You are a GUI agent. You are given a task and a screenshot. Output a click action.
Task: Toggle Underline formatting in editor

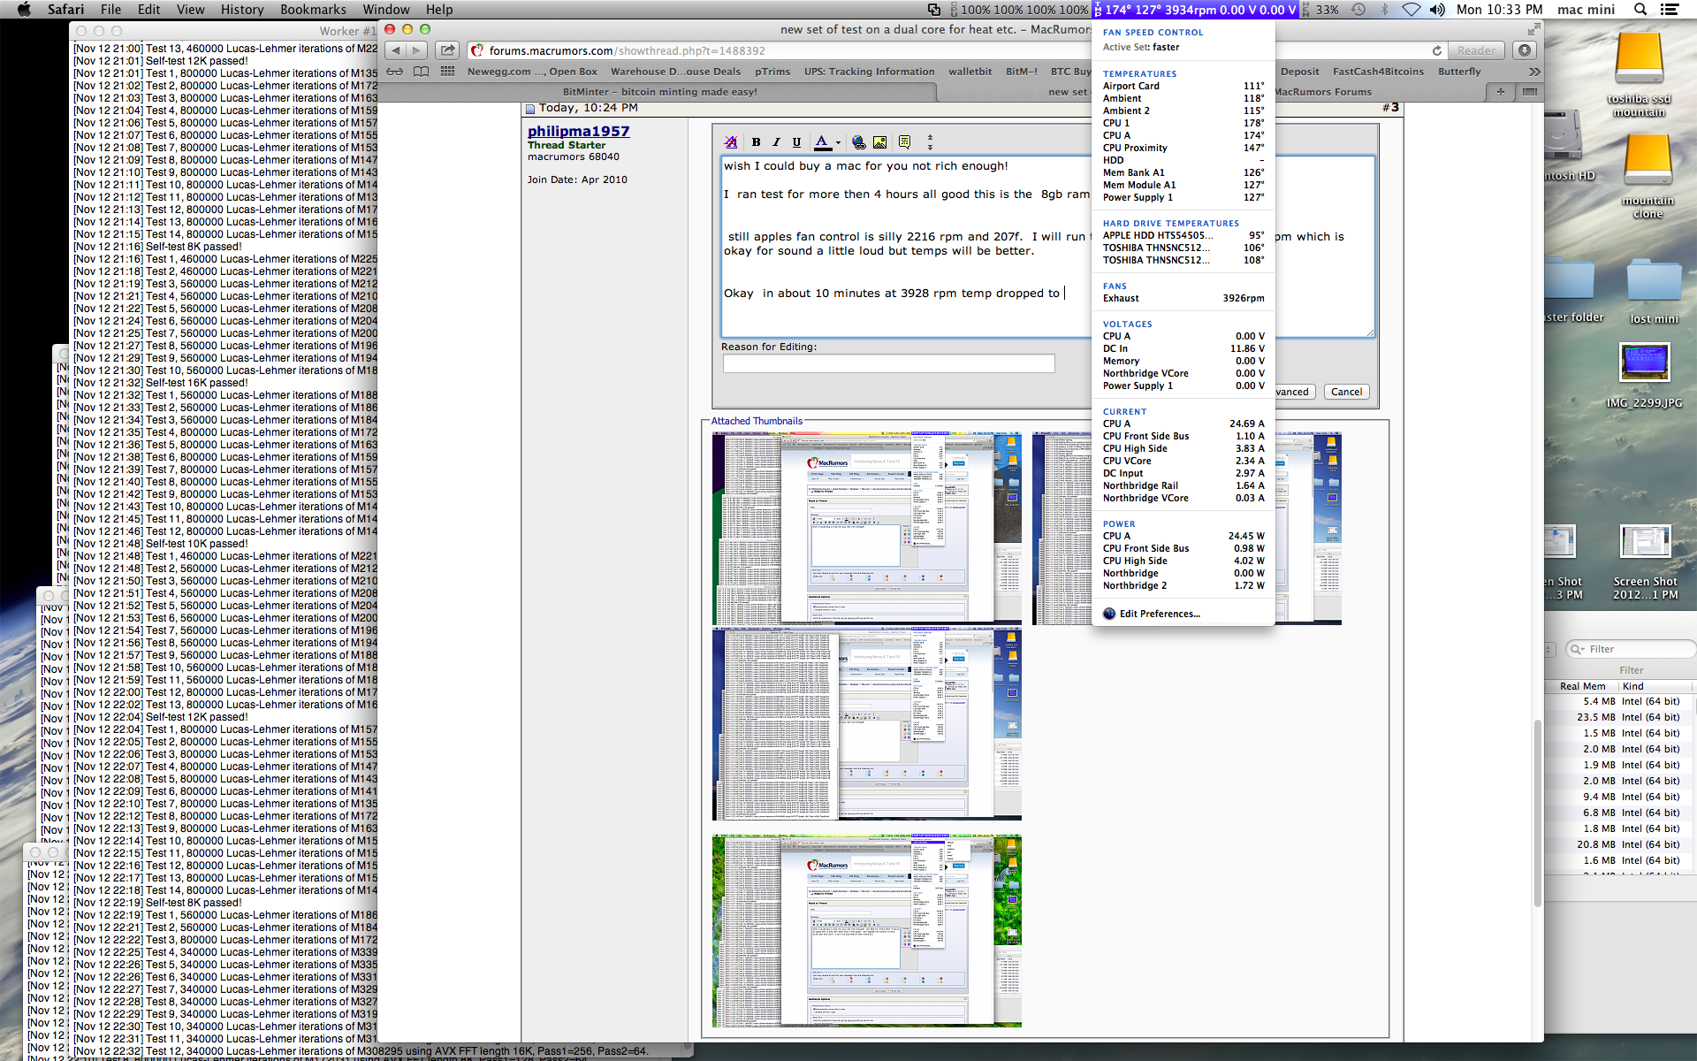click(796, 142)
